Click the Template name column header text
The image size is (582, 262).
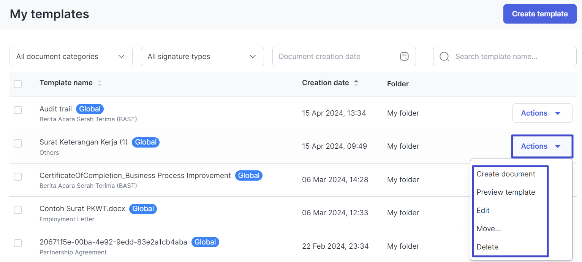(x=66, y=83)
